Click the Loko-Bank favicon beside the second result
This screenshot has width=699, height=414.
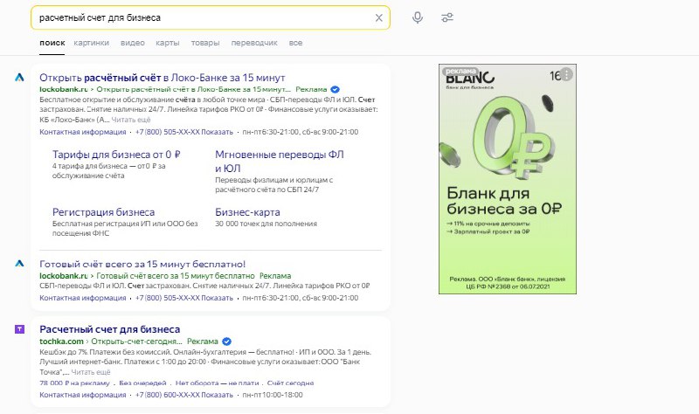tap(18, 264)
